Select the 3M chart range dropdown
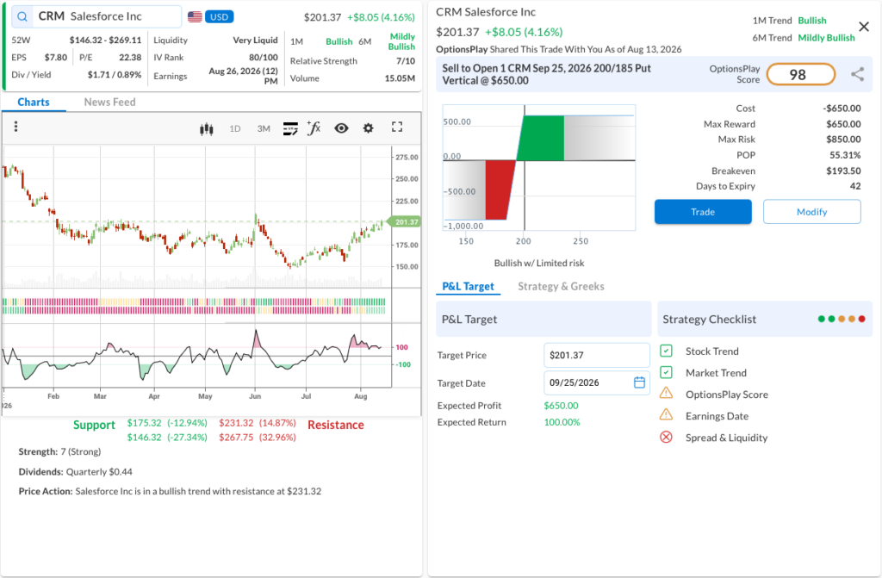882x578 pixels. (264, 129)
